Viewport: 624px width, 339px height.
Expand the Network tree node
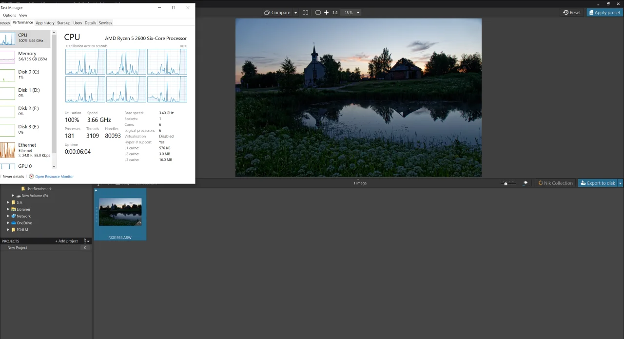tap(8, 216)
